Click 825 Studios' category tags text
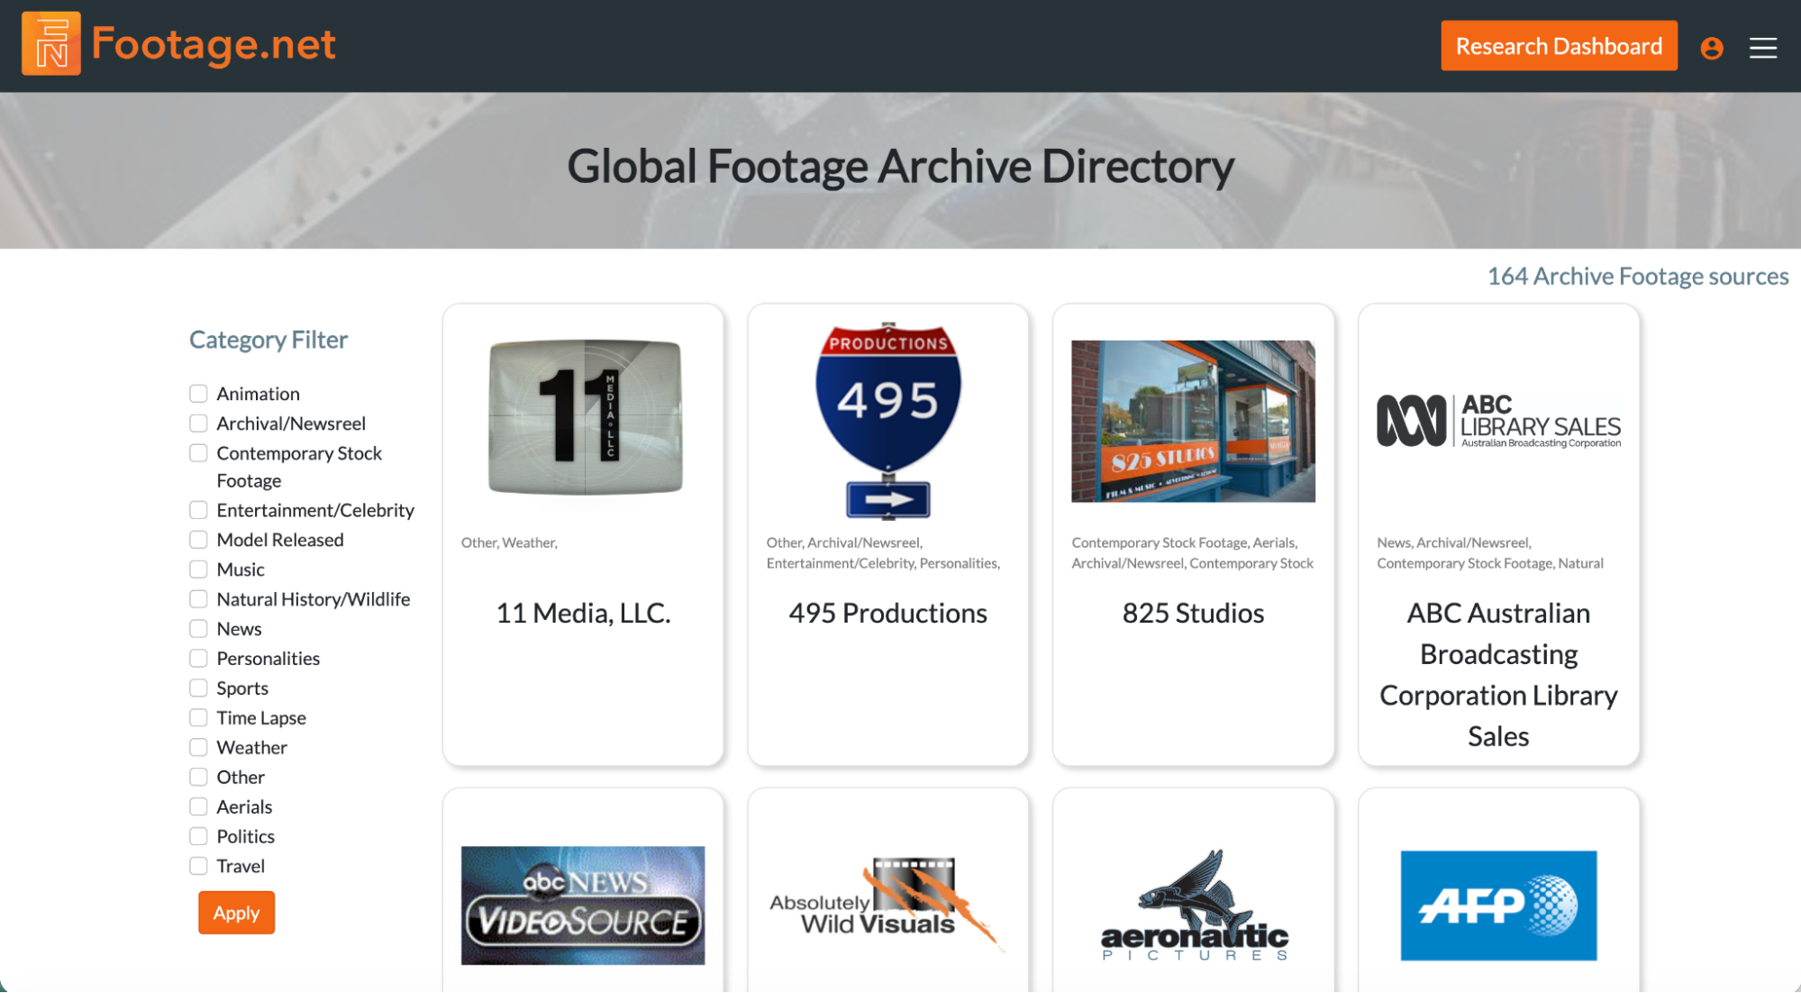The width and height of the screenshot is (1801, 993). coord(1192,552)
